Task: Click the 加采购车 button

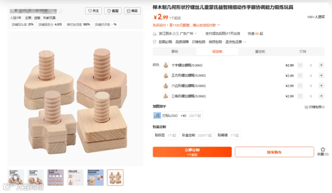Action: [x=274, y=152]
